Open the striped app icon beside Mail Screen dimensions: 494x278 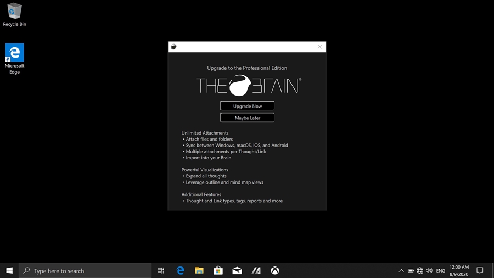(x=256, y=270)
